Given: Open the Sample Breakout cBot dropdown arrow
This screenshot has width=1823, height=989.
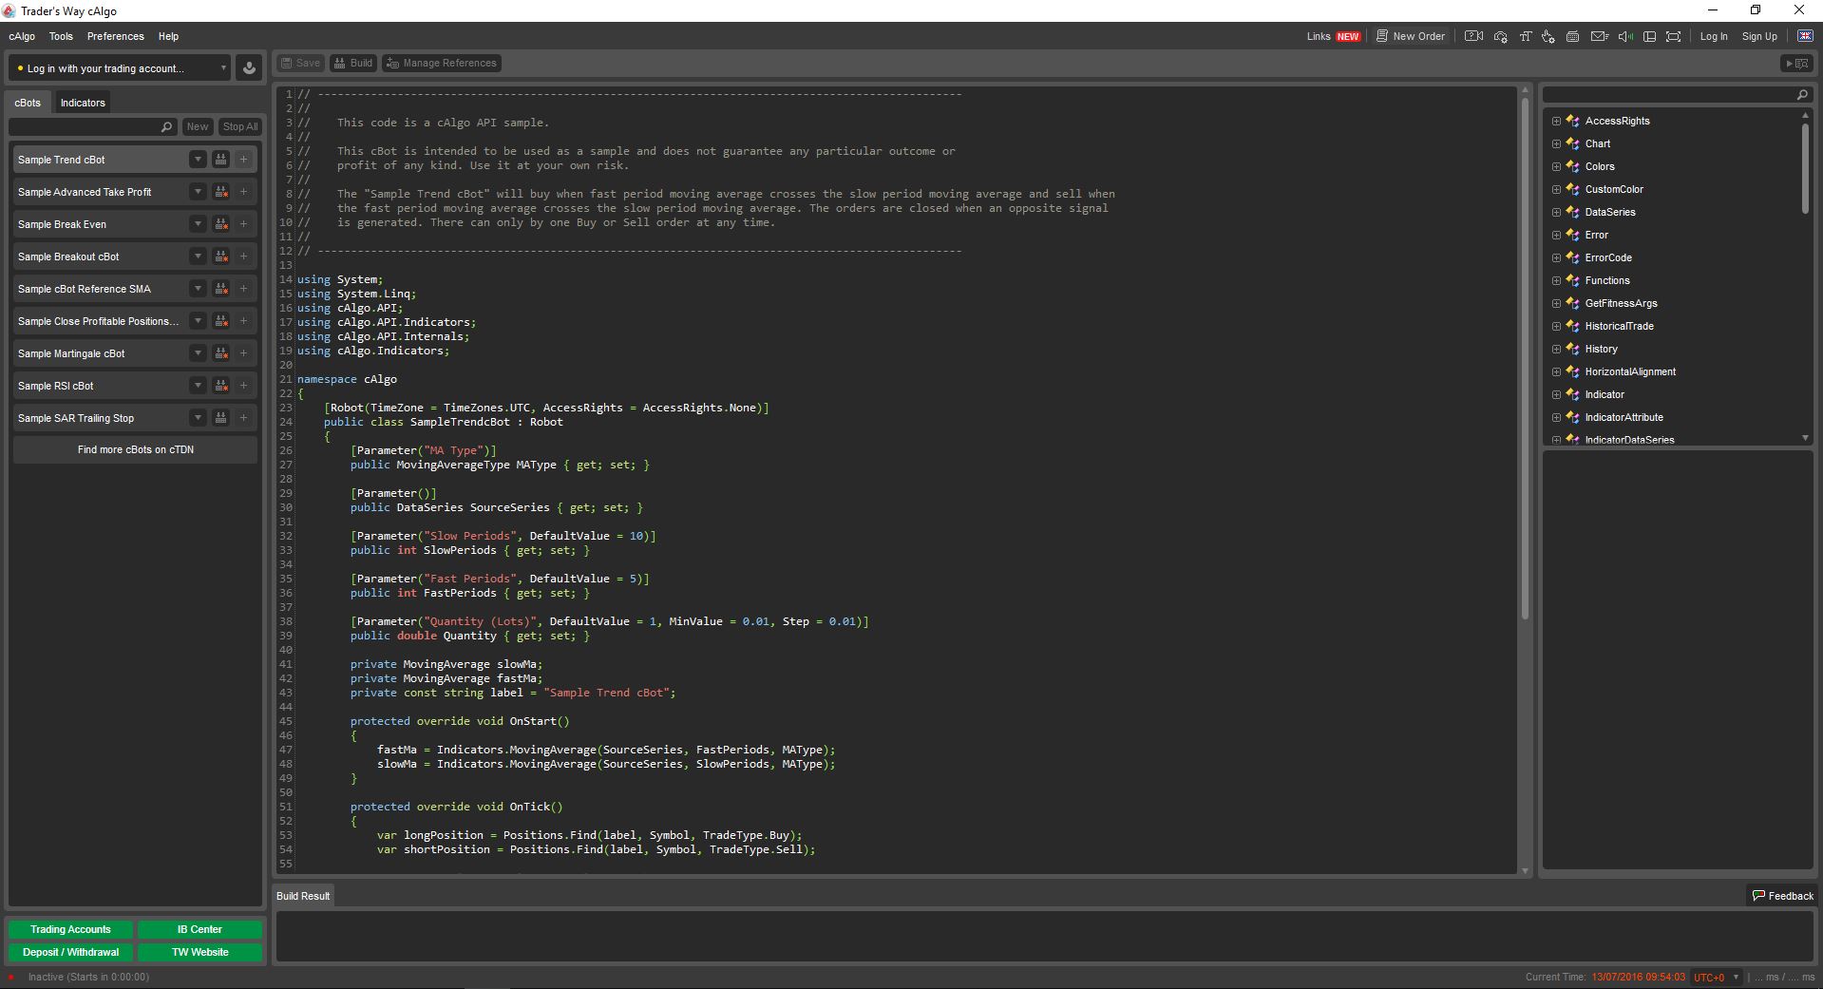Looking at the screenshot, I should coord(198,257).
